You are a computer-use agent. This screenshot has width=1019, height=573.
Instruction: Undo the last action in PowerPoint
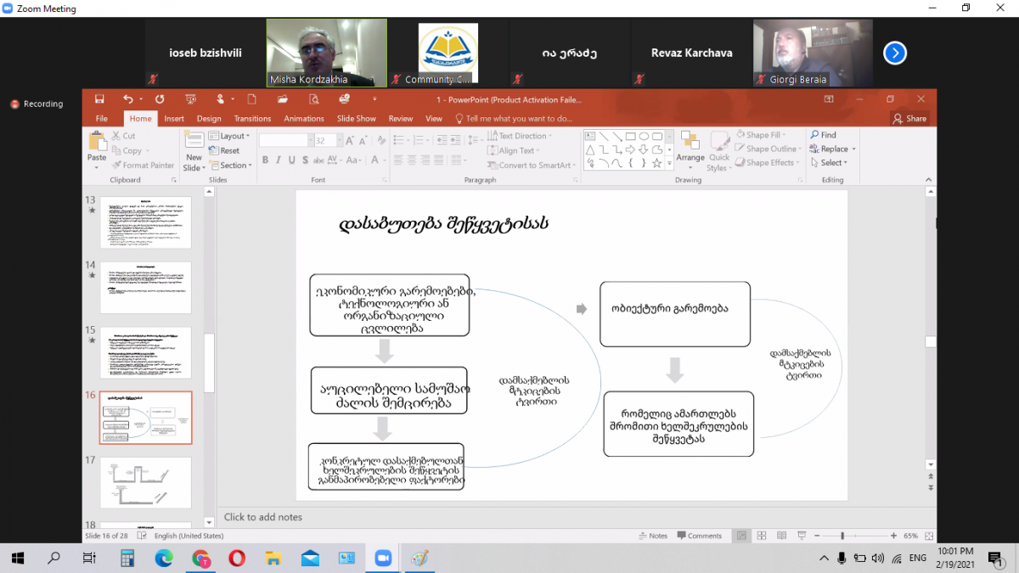(x=127, y=99)
